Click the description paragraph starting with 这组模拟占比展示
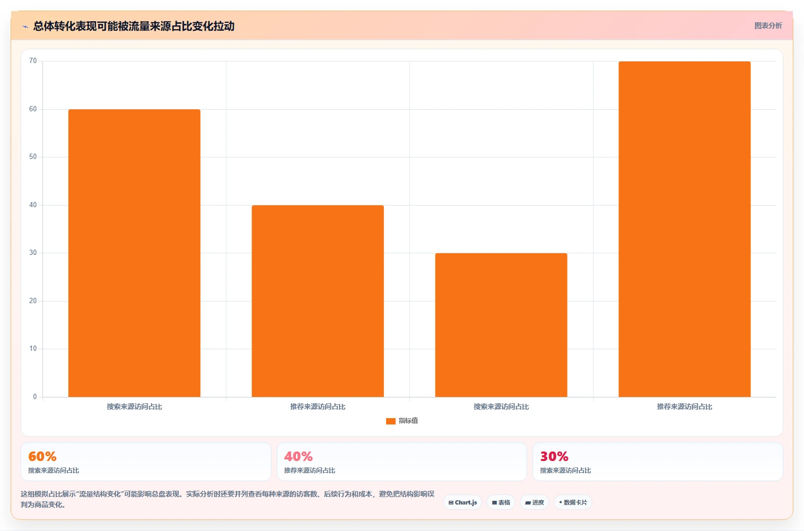This screenshot has width=804, height=531. coord(228,499)
